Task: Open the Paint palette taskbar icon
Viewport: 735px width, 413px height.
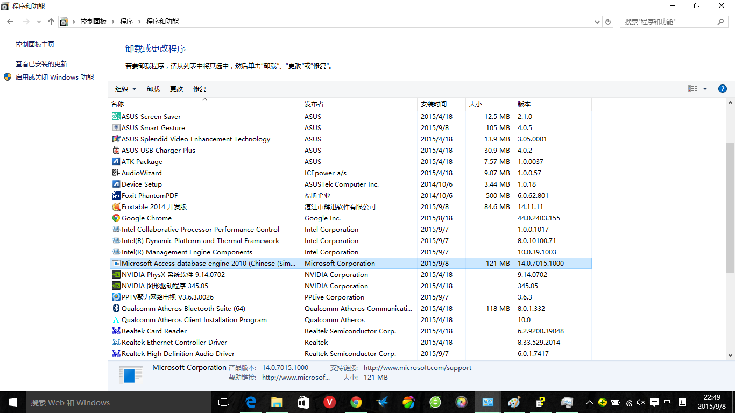Action: [514, 402]
